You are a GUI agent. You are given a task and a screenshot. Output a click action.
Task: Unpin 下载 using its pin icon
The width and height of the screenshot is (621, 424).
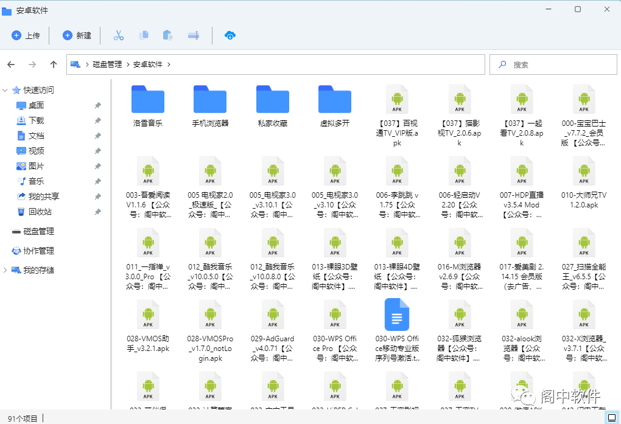point(98,120)
